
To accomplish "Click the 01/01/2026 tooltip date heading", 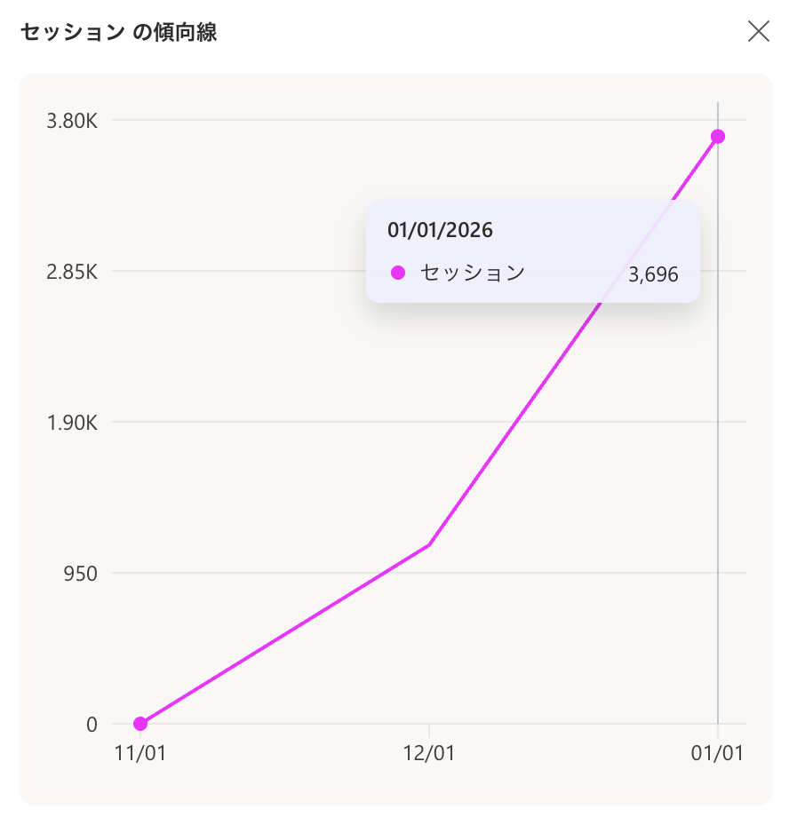I will (440, 231).
